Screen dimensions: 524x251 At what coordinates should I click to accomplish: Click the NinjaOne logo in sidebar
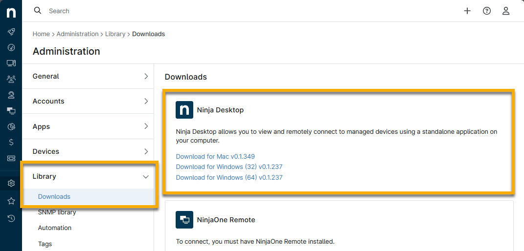[11, 12]
